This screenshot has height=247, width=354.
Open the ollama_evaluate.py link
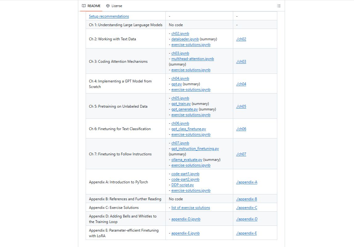(187, 160)
